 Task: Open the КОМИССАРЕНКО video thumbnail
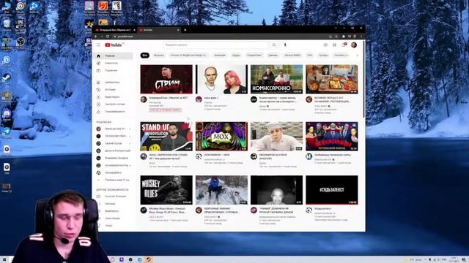pyautogui.click(x=277, y=80)
